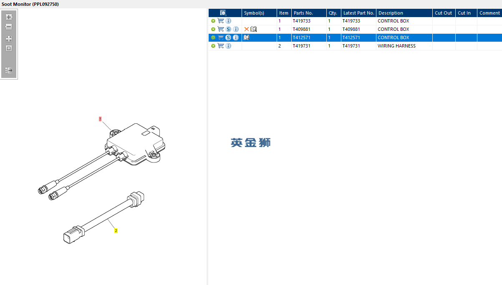
Task: Select the red callout 1 in diagram
Action: [100, 119]
